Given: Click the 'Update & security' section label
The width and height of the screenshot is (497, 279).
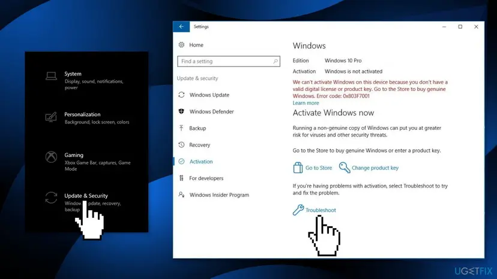Looking at the screenshot, I should pyautogui.click(x=197, y=78).
